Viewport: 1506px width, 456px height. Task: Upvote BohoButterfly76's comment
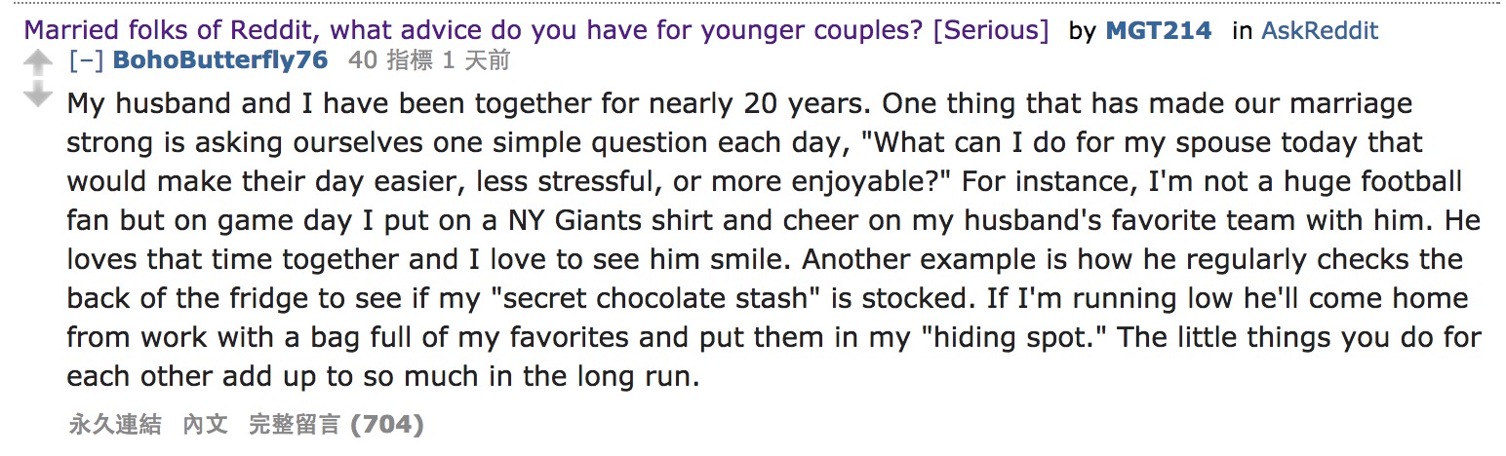[37, 63]
